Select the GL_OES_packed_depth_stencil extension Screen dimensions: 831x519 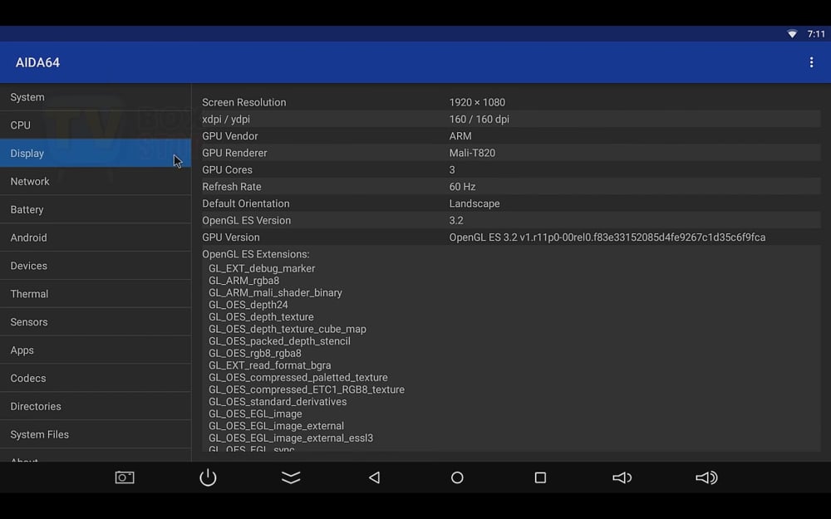pos(279,341)
